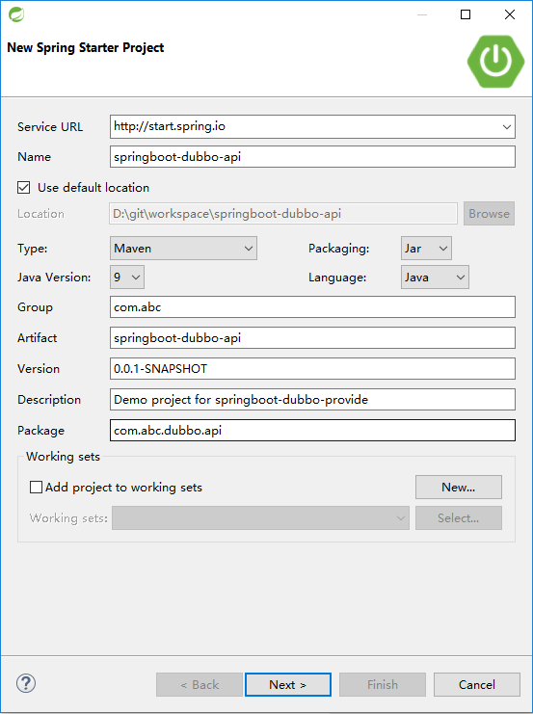
Task: Open the Java Version dropdown
Action: point(127,277)
